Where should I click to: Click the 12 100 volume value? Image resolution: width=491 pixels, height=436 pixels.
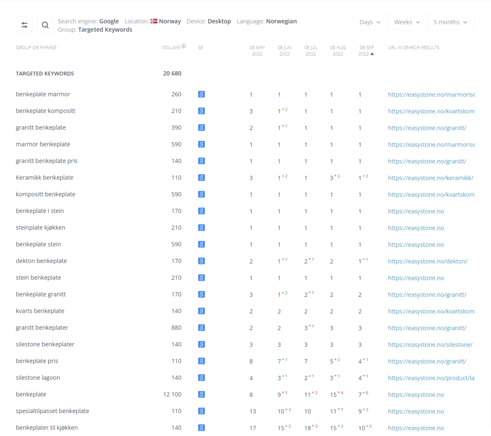coord(172,394)
